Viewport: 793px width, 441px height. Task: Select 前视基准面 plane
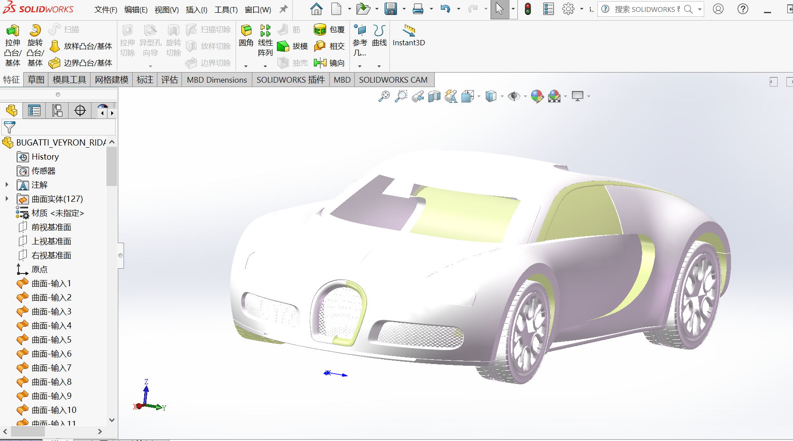coord(51,227)
